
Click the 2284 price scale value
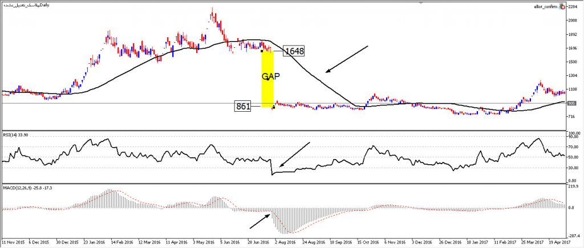coord(573,6)
